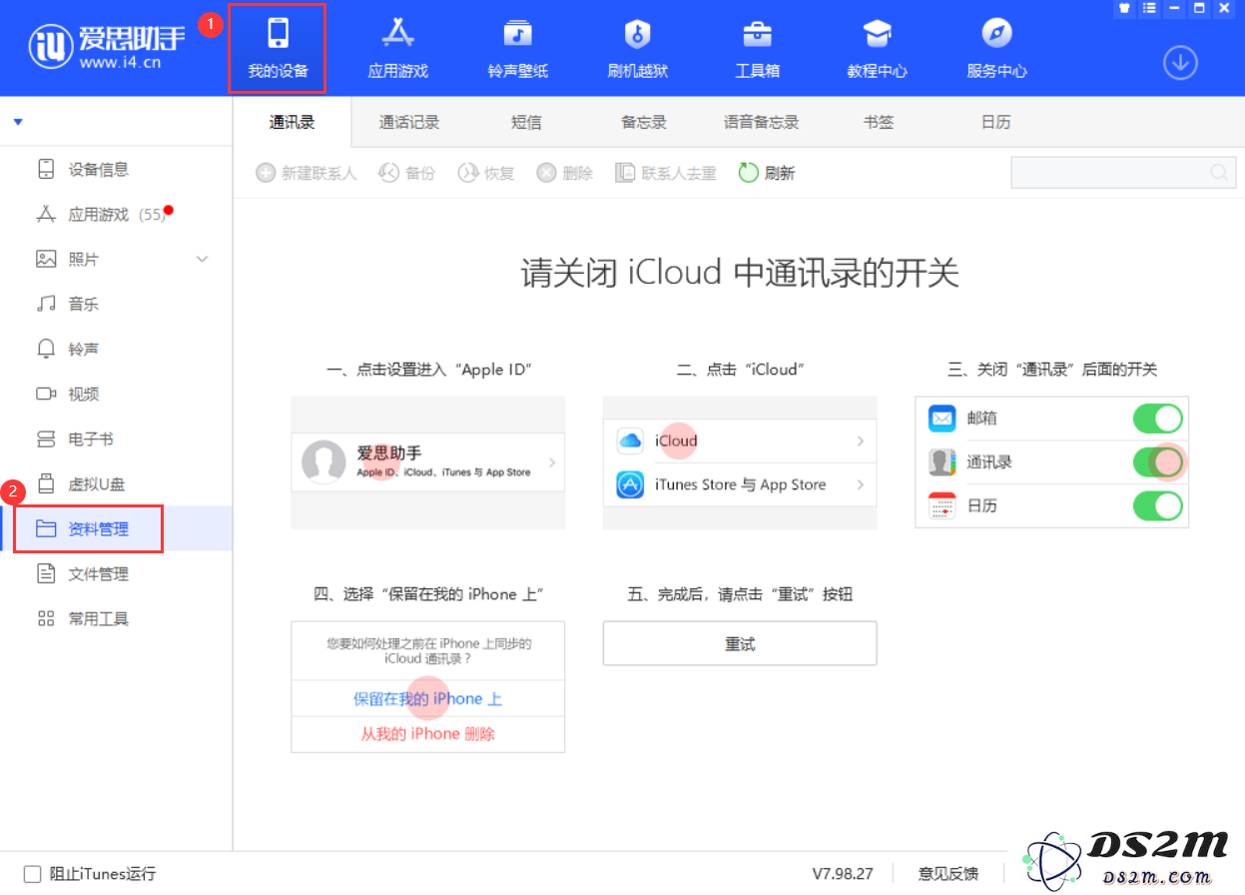
Task: Enable the 阻止iTunes运行 checkbox
Action: click(x=32, y=874)
